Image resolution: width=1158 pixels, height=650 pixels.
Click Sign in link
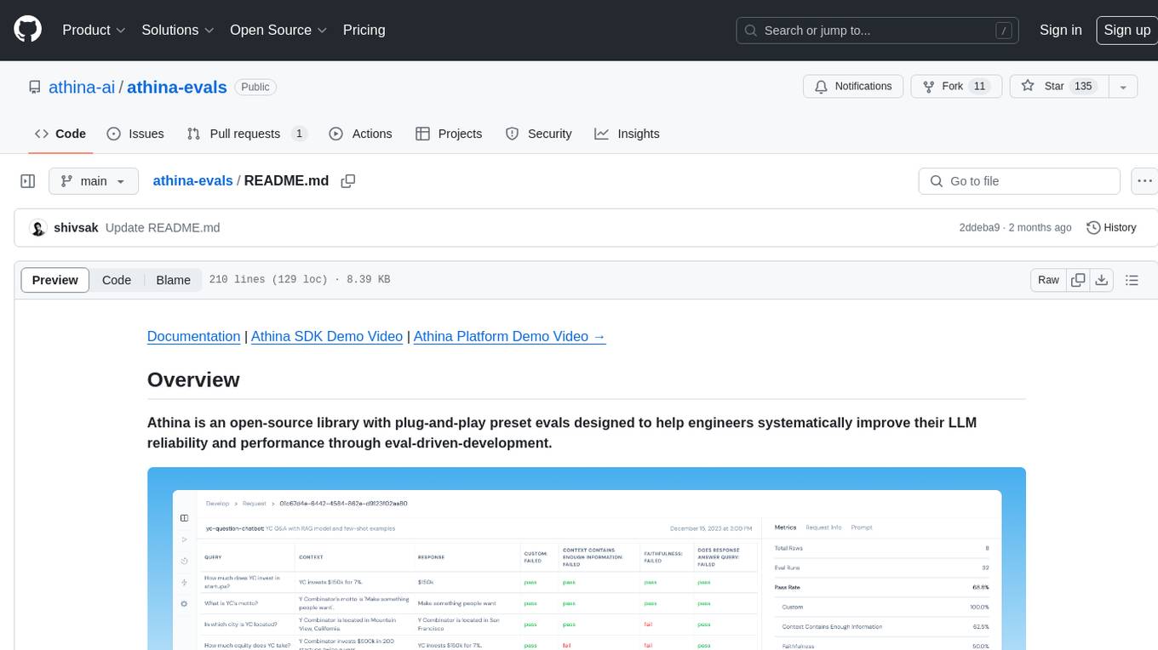(1060, 30)
